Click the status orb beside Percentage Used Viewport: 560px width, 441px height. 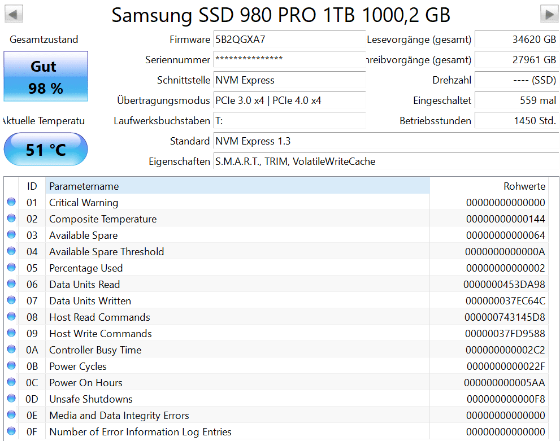[11, 268]
